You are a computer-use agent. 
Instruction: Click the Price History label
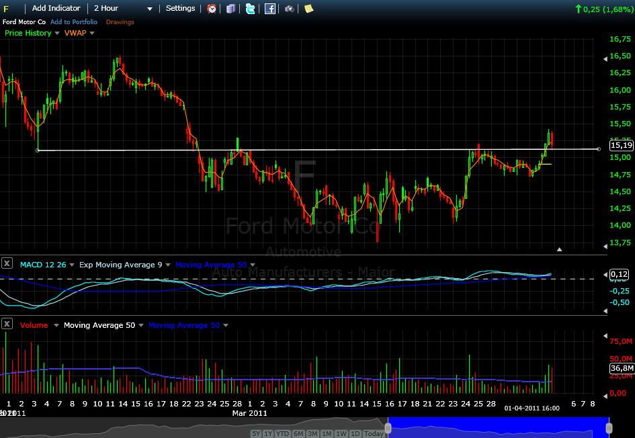point(28,33)
